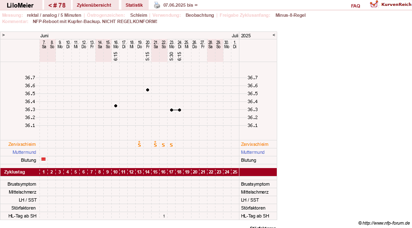The image size is (412, 228).
Task: Click left 'HL-Tag ab SH' row label
Action: click(22, 216)
